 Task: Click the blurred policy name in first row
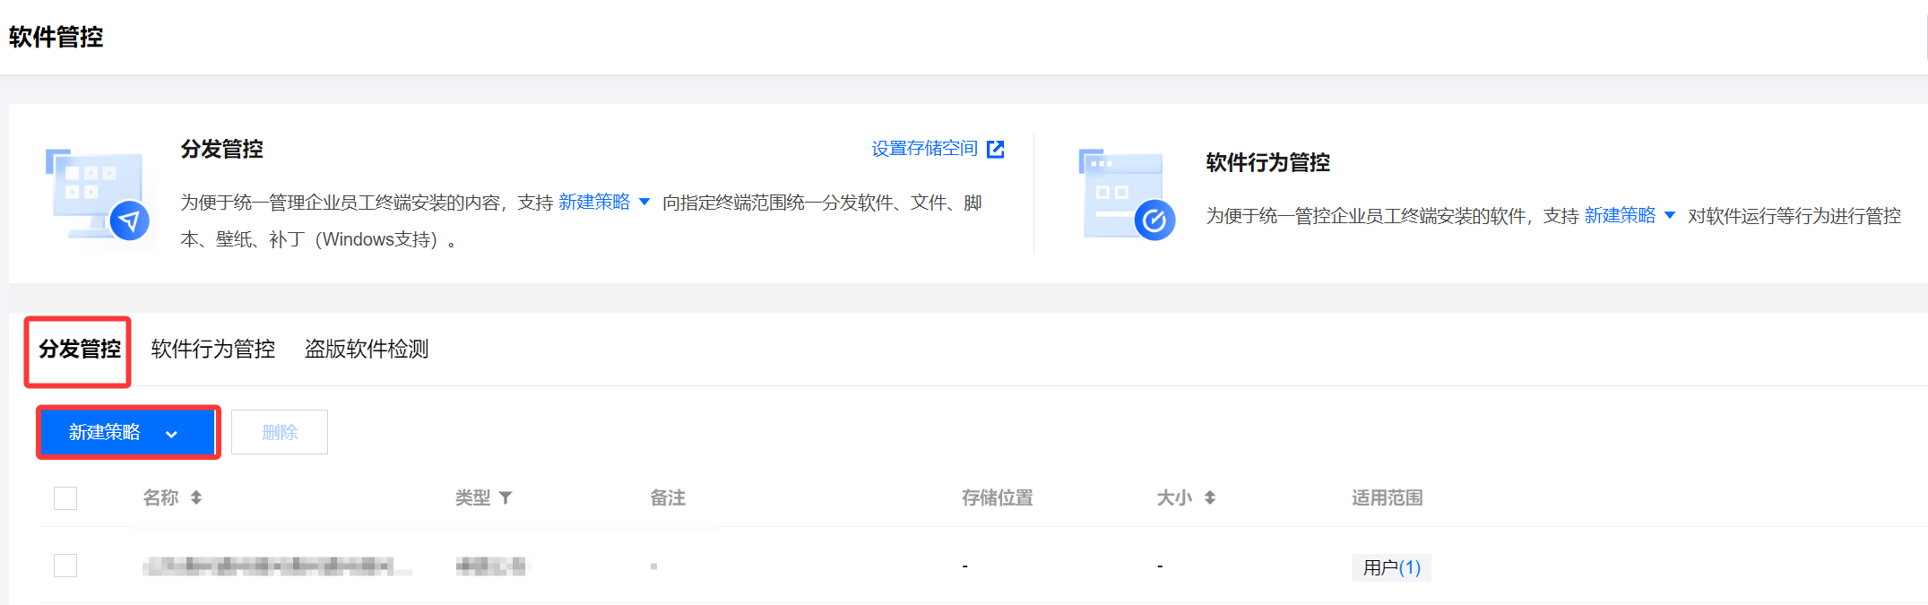click(269, 566)
